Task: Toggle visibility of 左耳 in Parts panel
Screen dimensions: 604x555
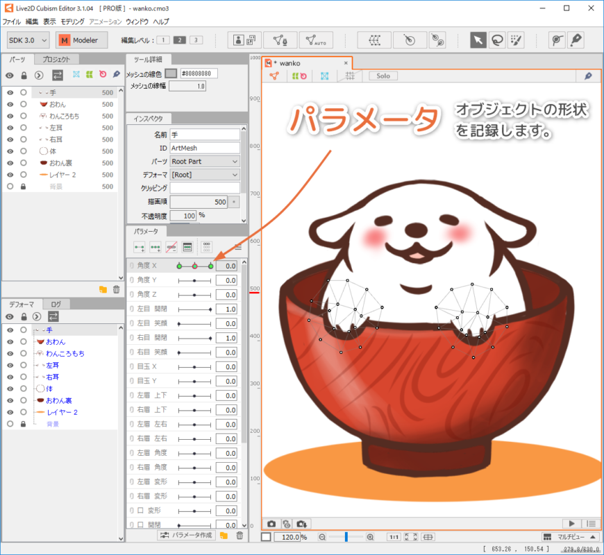Action: [10, 128]
